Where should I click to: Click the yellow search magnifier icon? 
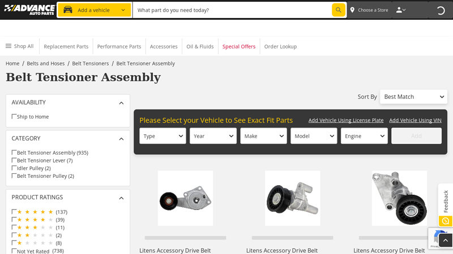338,10
